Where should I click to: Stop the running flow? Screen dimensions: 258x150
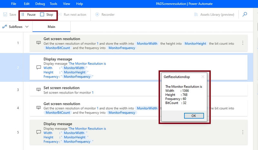pyautogui.click(x=46, y=14)
